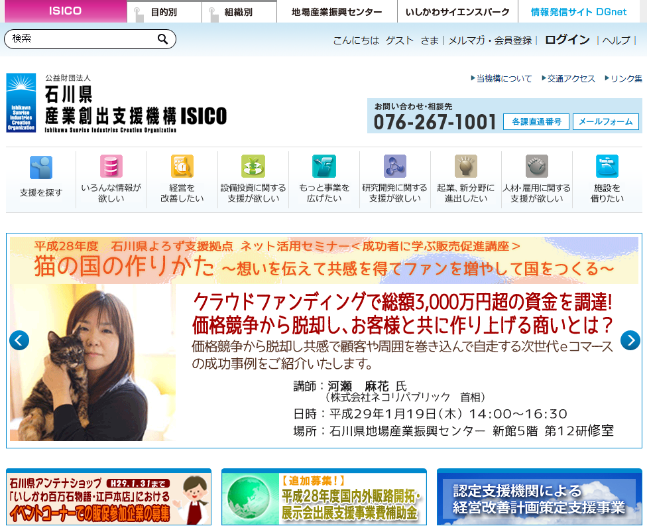Open the いしかわサイエンスパーク tab

[457, 12]
